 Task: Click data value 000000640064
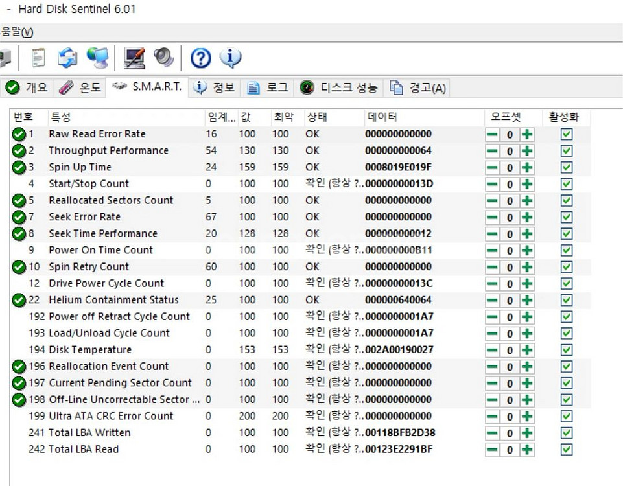398,300
